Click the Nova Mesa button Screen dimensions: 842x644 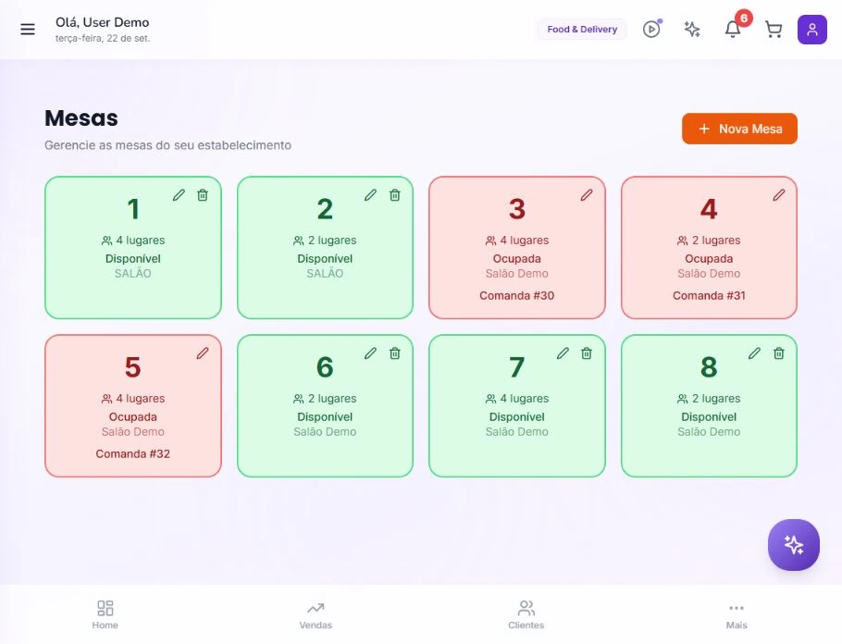(739, 129)
